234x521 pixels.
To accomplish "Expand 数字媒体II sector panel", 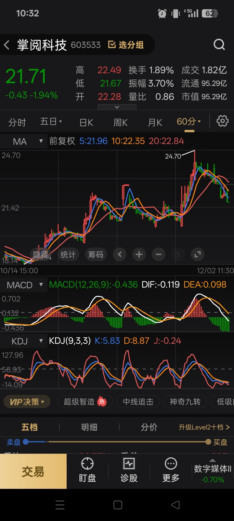I will 213,471.
